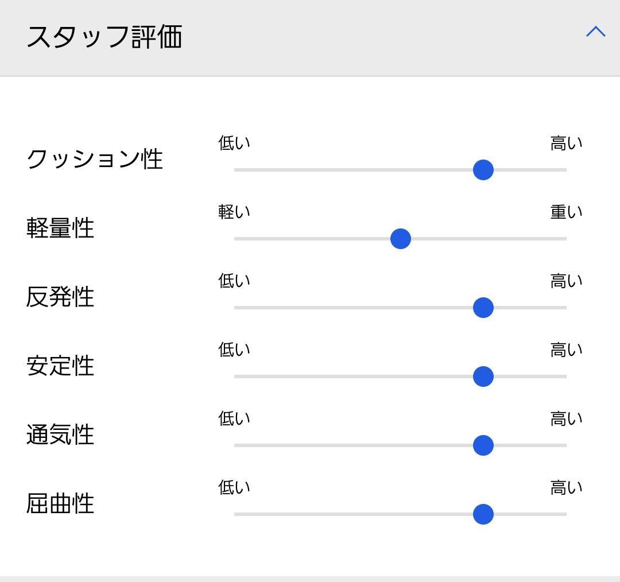
Task: Click the クッション性 label
Action: pos(95,159)
